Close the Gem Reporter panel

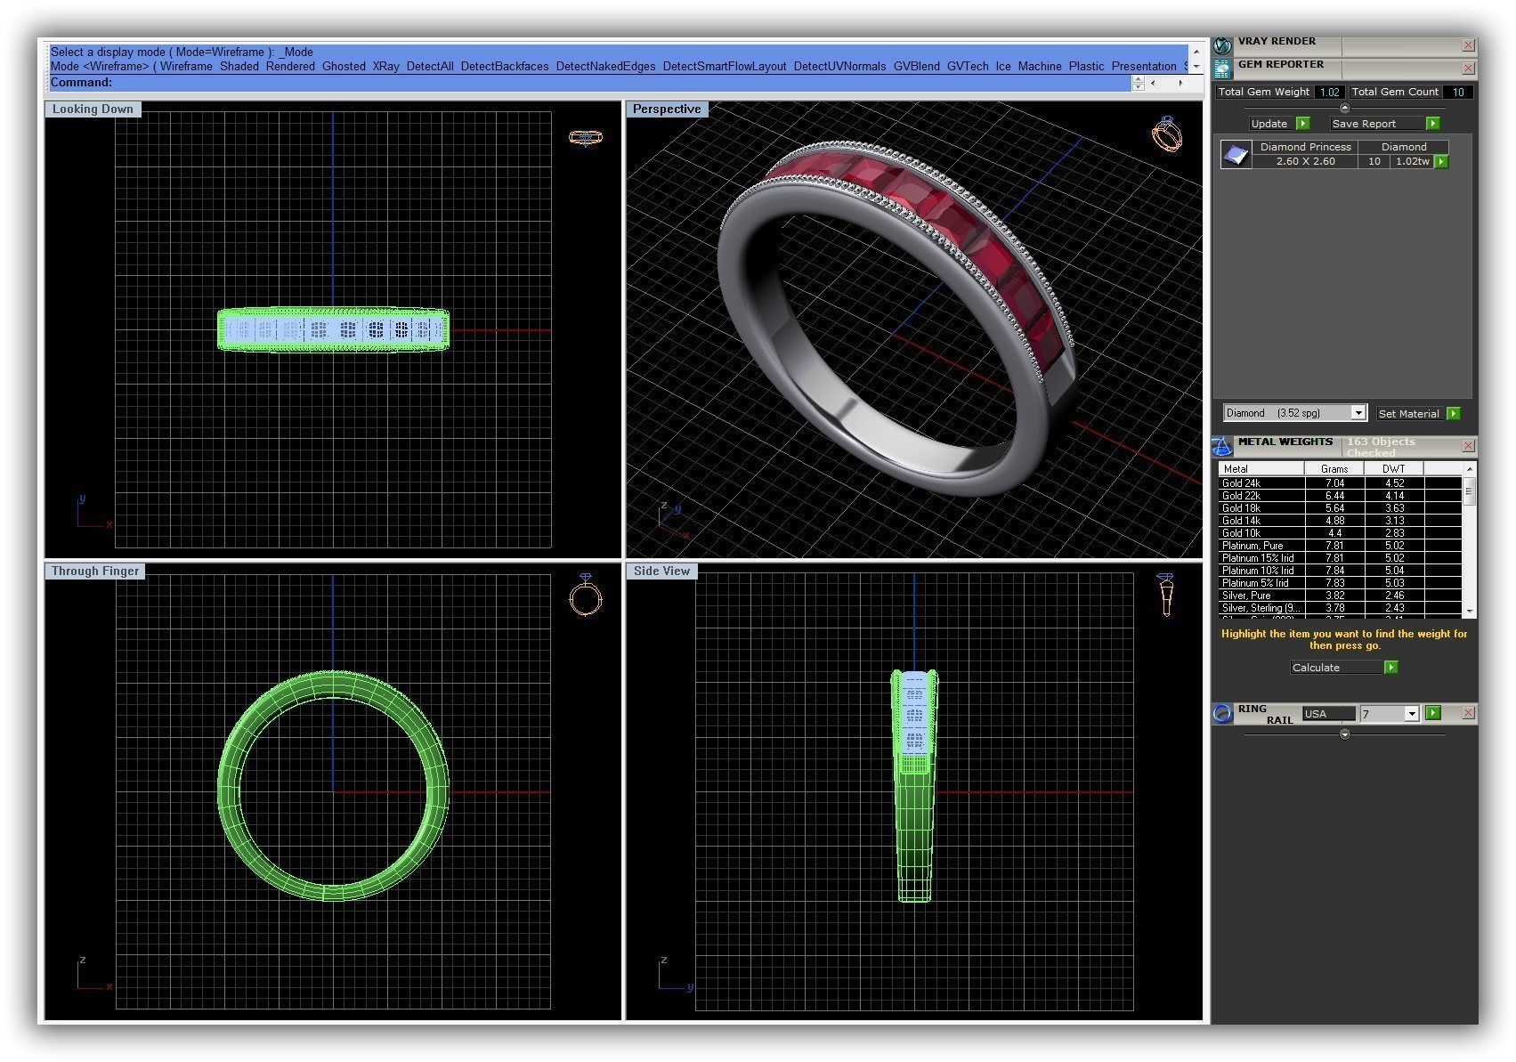tap(1468, 69)
